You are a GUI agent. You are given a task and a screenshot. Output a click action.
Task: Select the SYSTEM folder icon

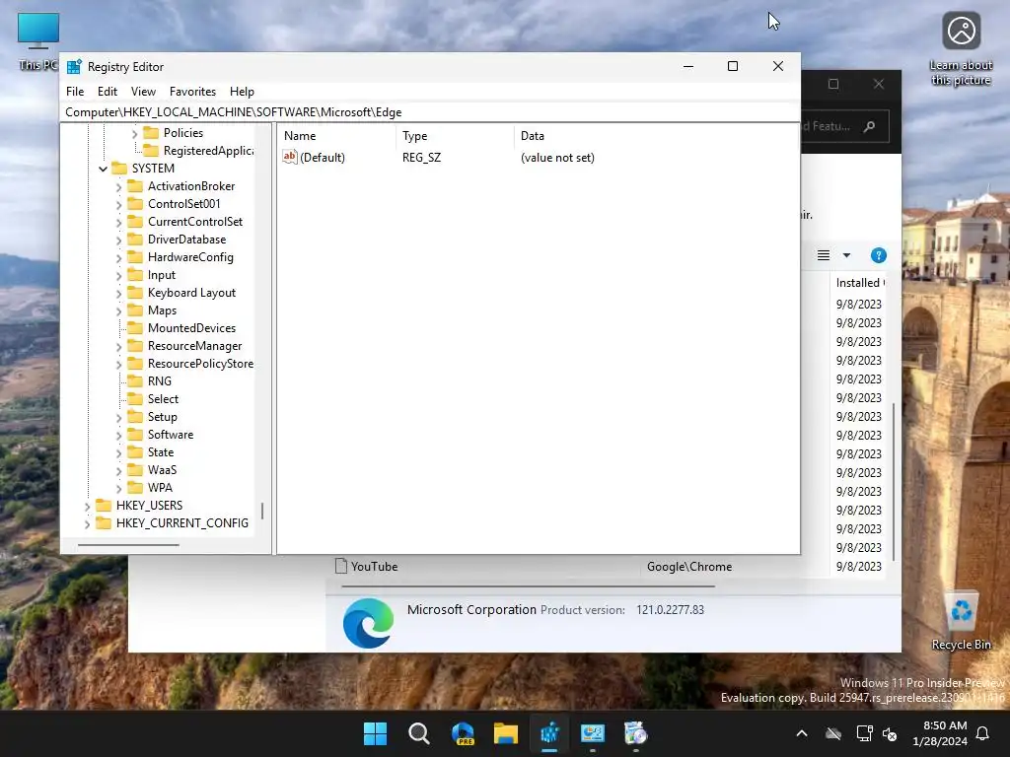click(119, 168)
